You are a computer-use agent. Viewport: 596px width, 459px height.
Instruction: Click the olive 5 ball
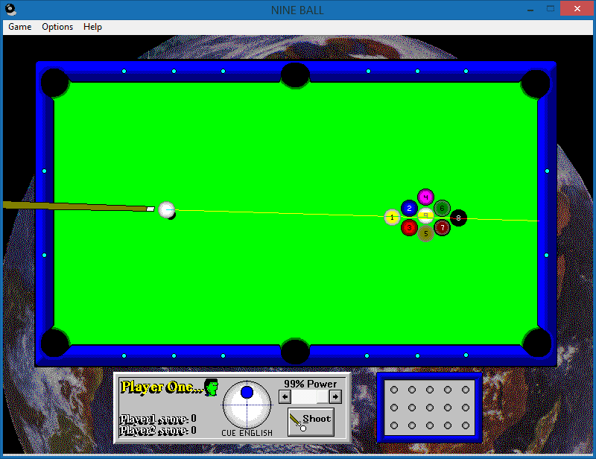pyautogui.click(x=425, y=233)
